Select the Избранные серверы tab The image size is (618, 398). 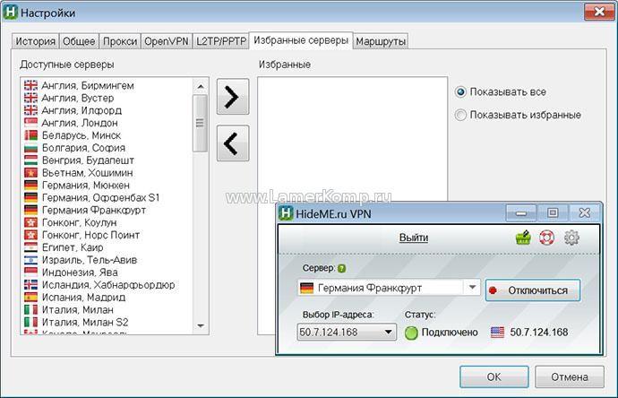tap(301, 40)
